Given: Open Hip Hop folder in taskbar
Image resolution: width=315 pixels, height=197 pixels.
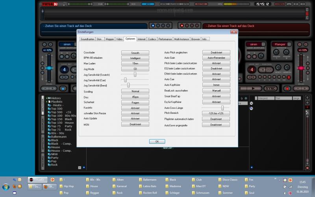Looking at the screenshot, I should (67, 186).
